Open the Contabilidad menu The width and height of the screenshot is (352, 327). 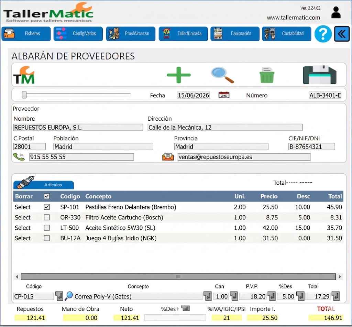[286, 34]
